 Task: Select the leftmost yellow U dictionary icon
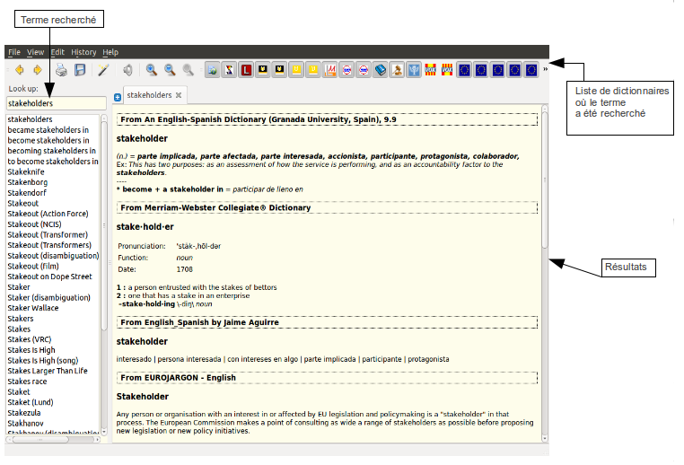(x=296, y=70)
